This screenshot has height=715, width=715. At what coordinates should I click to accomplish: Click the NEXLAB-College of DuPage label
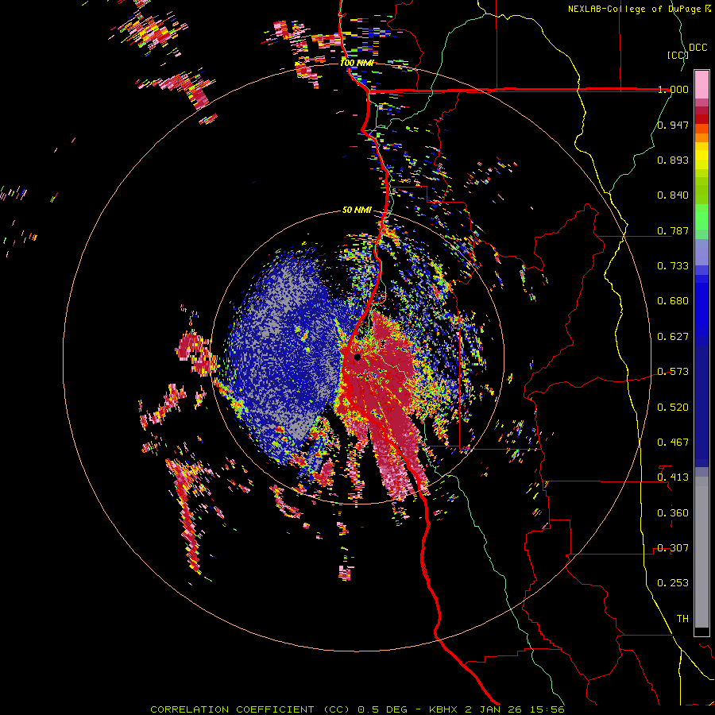pyautogui.click(x=635, y=9)
